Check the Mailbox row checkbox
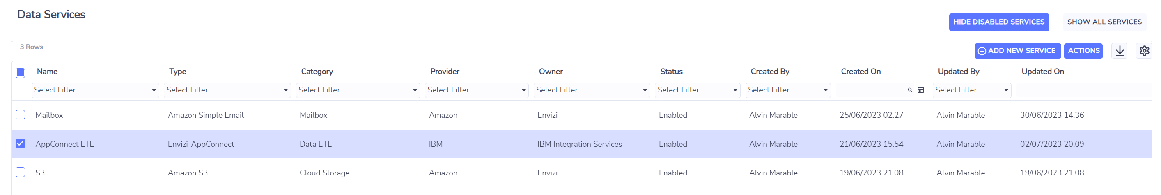 pos(20,114)
